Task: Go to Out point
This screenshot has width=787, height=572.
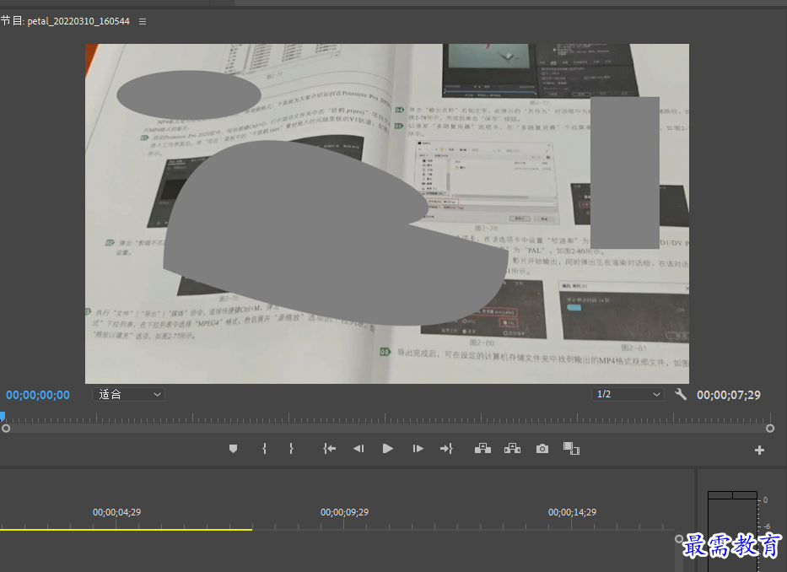Action: click(x=447, y=449)
